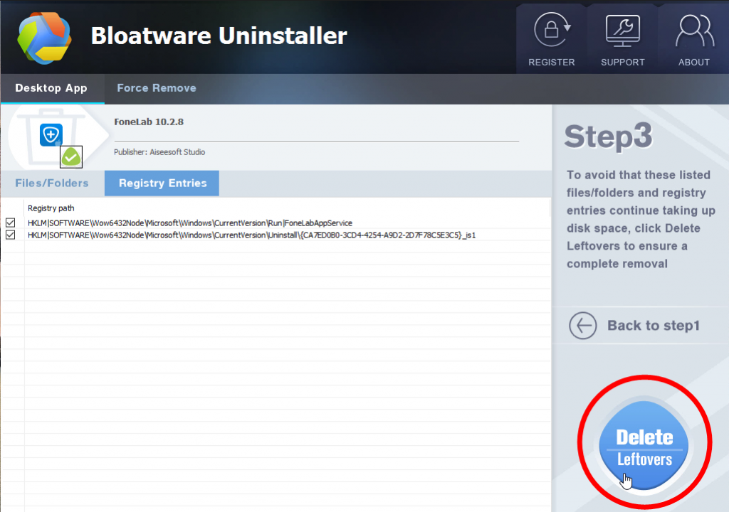Select the Run\FoneLabAppService registry path row
Screen dimensions: 729x512
190,223
